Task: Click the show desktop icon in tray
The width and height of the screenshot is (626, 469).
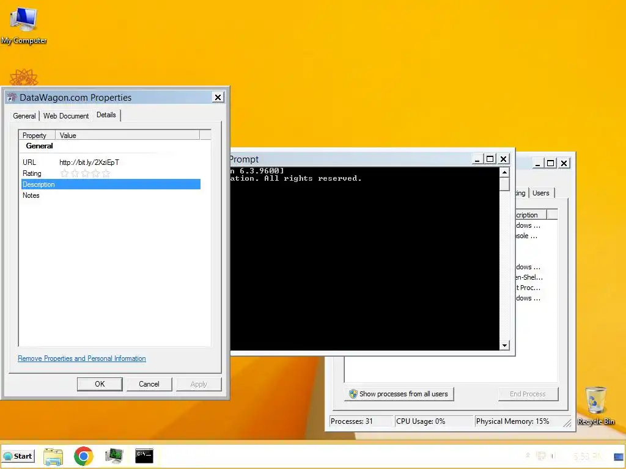Action: pyautogui.click(x=619, y=457)
